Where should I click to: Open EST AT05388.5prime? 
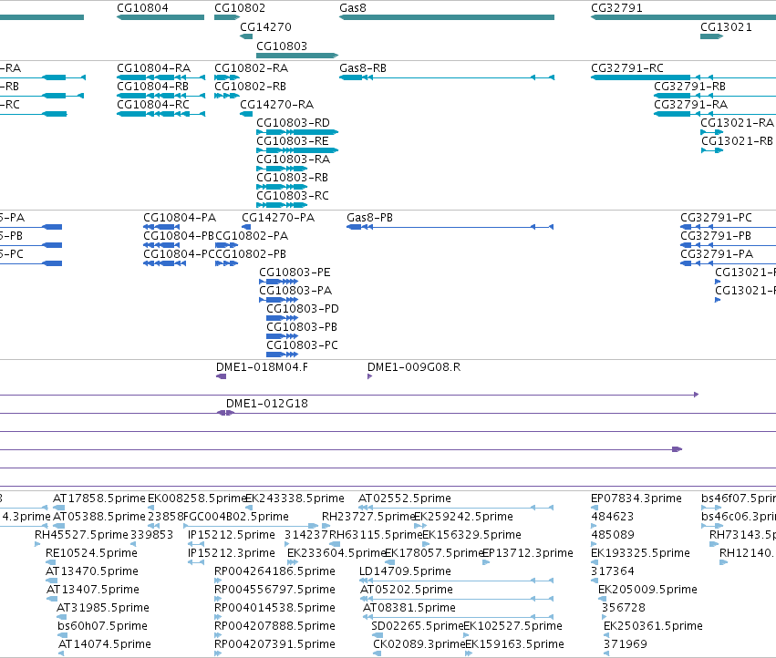[x=99, y=517]
